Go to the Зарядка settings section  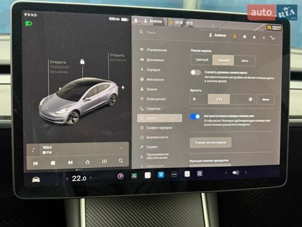153,70
